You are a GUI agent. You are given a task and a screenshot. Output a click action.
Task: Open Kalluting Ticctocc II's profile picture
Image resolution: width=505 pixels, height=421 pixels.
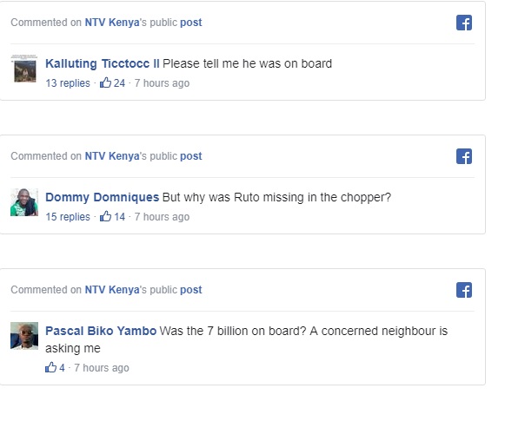(24, 69)
